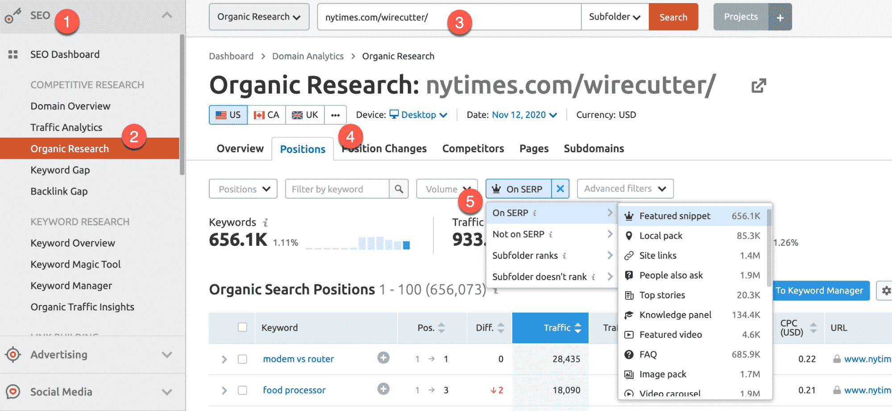Add 'modem vs router' keyword with plus icon
The image size is (892, 411).
tap(383, 358)
